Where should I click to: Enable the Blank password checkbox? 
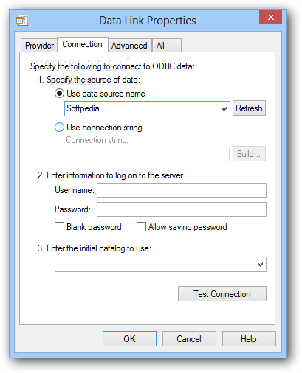[59, 227]
